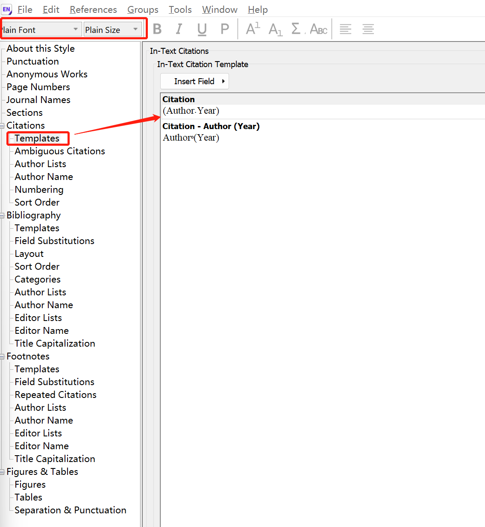Collapse the Bibliography tree node
The width and height of the screenshot is (485, 527).
pyautogui.click(x=2, y=215)
